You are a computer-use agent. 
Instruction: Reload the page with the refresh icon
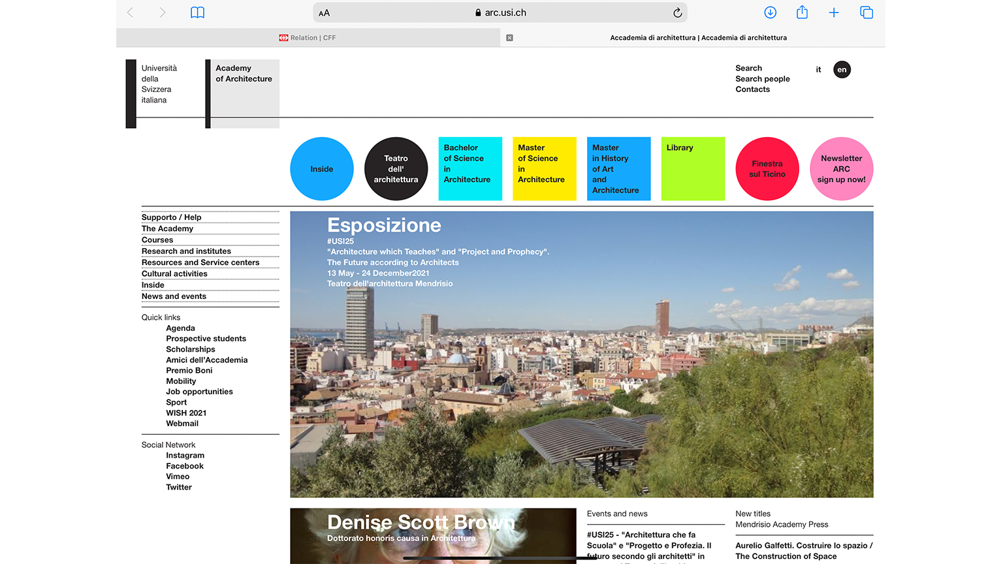678,12
